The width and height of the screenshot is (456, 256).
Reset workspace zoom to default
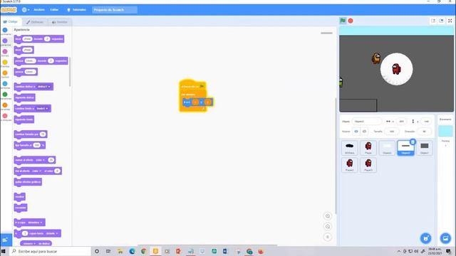[328, 237]
